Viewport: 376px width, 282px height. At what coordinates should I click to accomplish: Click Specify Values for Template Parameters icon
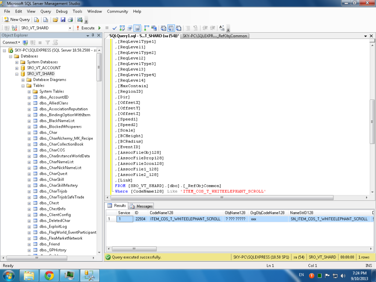click(x=222, y=28)
